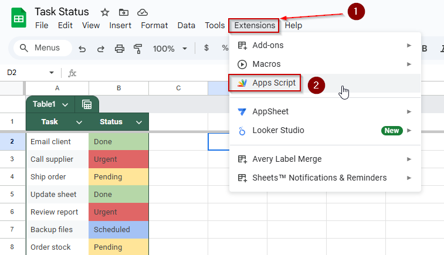Screen dimensions: 444x255
Task: Expand the Add-ons submenu
Action: tap(325, 45)
